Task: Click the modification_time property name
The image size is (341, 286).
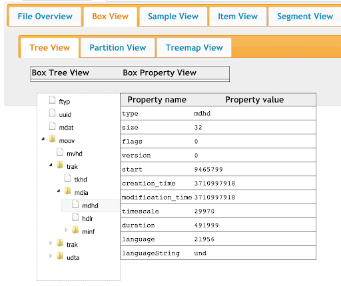Action: click(x=157, y=198)
